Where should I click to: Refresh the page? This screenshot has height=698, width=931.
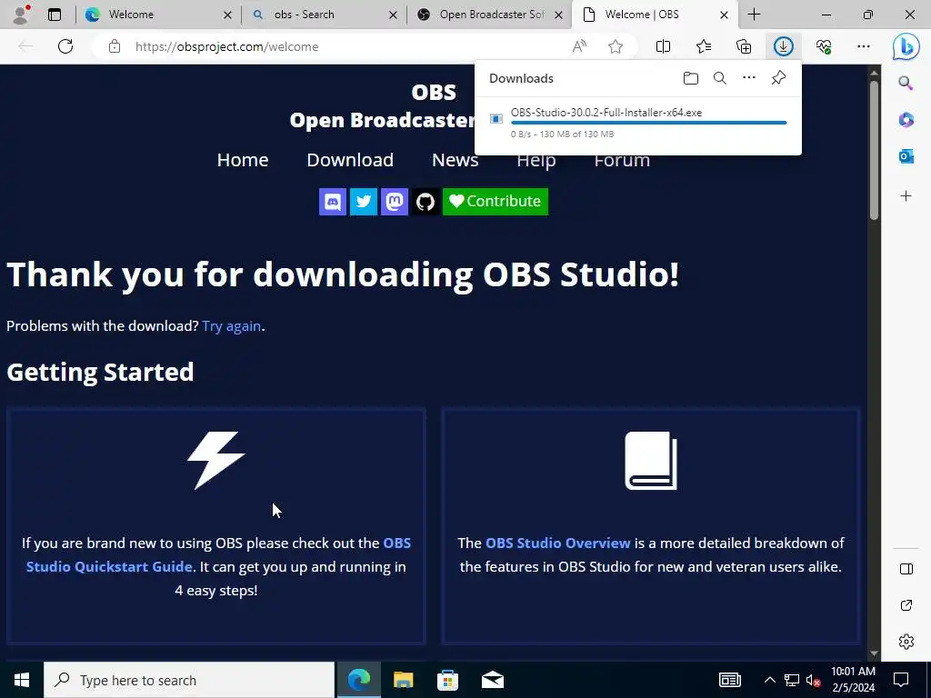point(65,46)
